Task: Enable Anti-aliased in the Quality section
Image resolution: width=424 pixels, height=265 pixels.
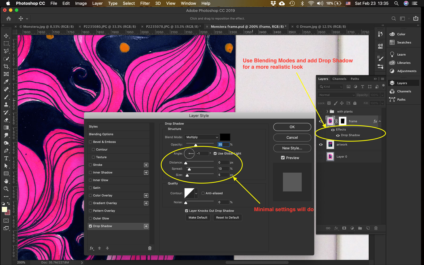Action: [x=203, y=193]
